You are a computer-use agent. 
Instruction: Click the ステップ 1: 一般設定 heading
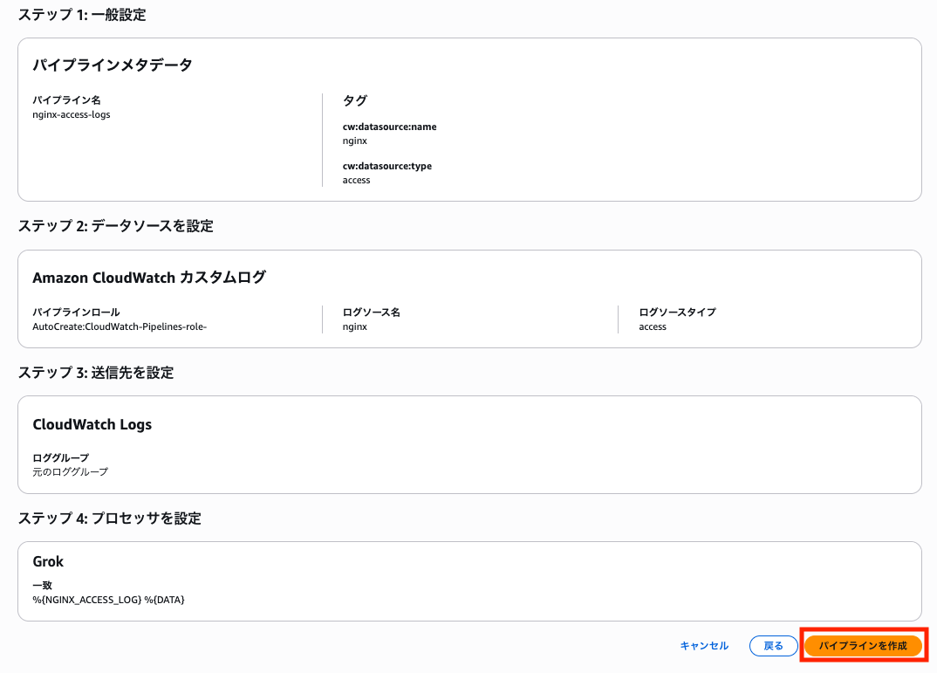pyautogui.click(x=83, y=15)
